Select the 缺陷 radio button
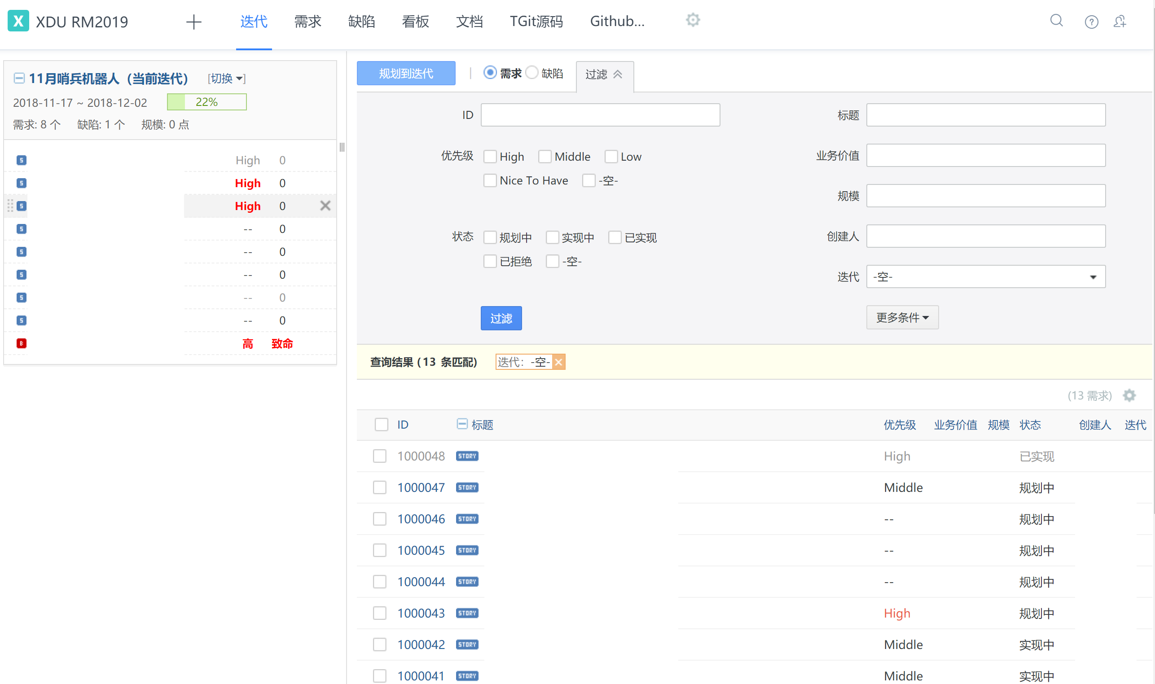Screen dimensions: 1155x684 coord(532,72)
